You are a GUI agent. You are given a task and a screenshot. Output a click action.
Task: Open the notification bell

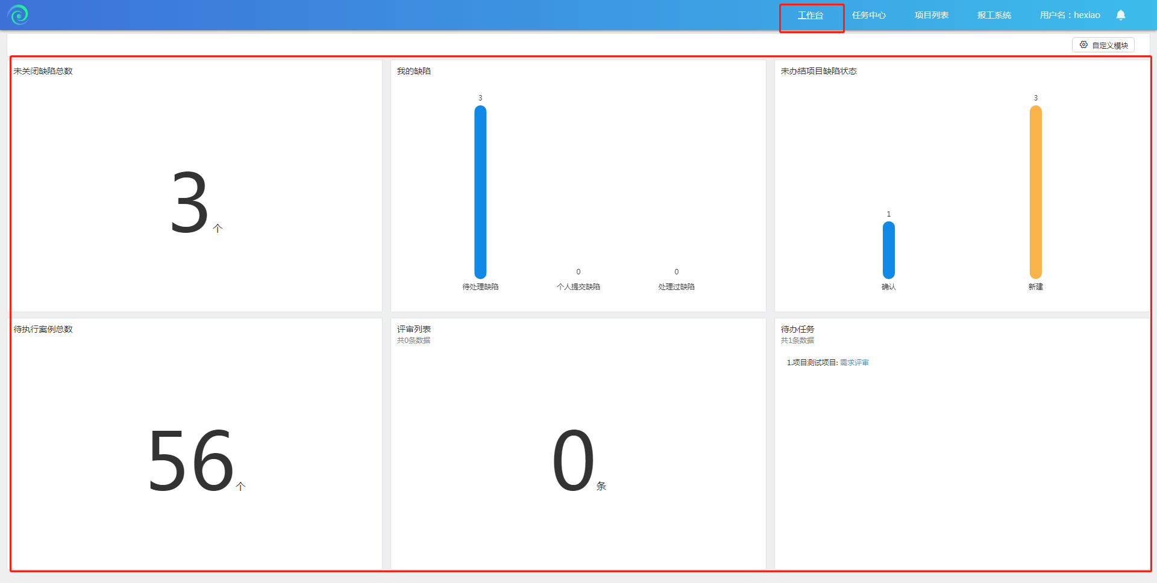point(1120,15)
